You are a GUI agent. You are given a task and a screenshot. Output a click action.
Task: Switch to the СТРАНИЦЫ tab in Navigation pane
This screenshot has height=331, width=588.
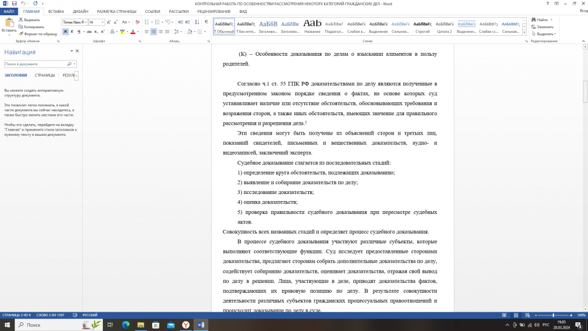coord(45,75)
